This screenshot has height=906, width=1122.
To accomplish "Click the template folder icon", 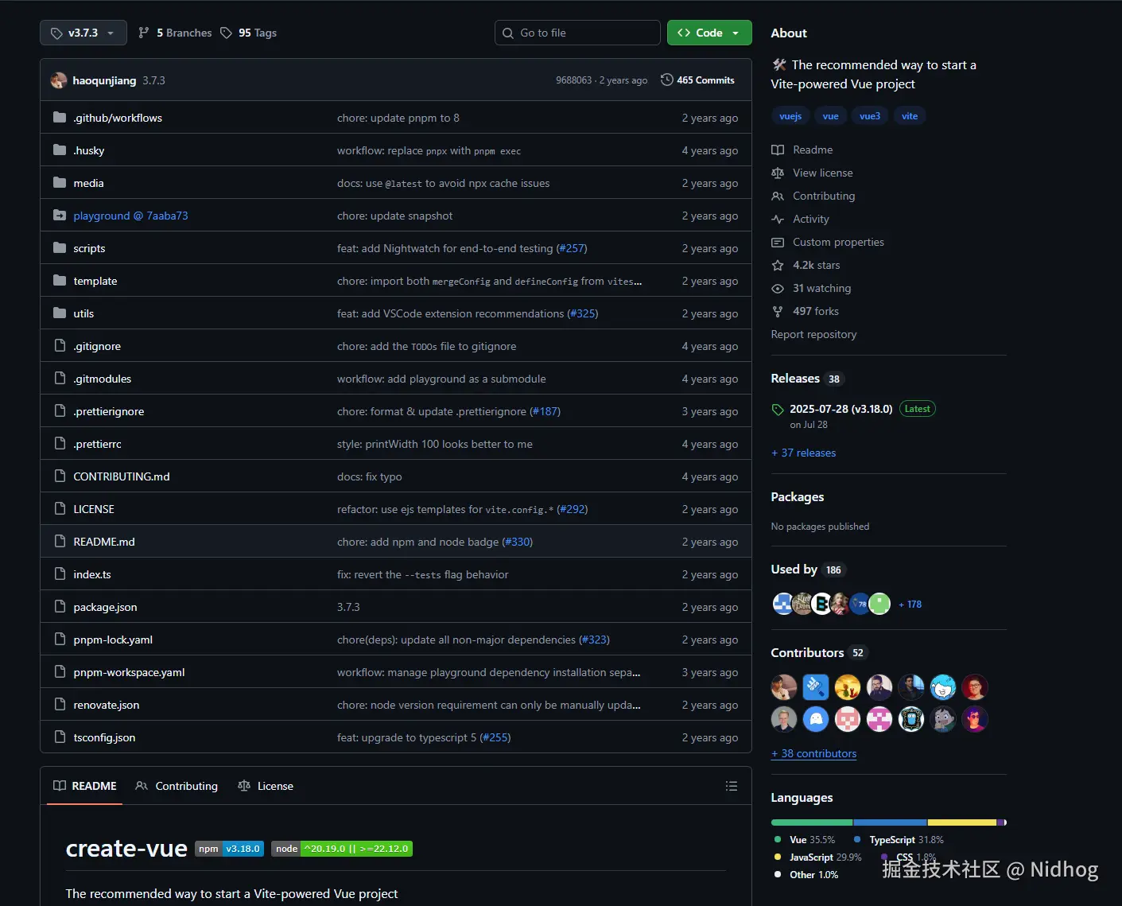I will point(60,281).
